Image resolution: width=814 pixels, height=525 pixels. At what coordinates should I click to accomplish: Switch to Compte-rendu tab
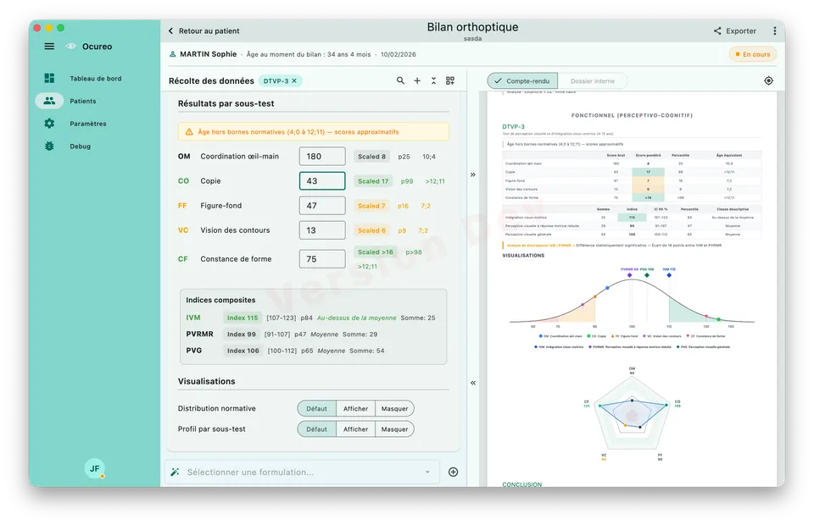pyautogui.click(x=522, y=80)
